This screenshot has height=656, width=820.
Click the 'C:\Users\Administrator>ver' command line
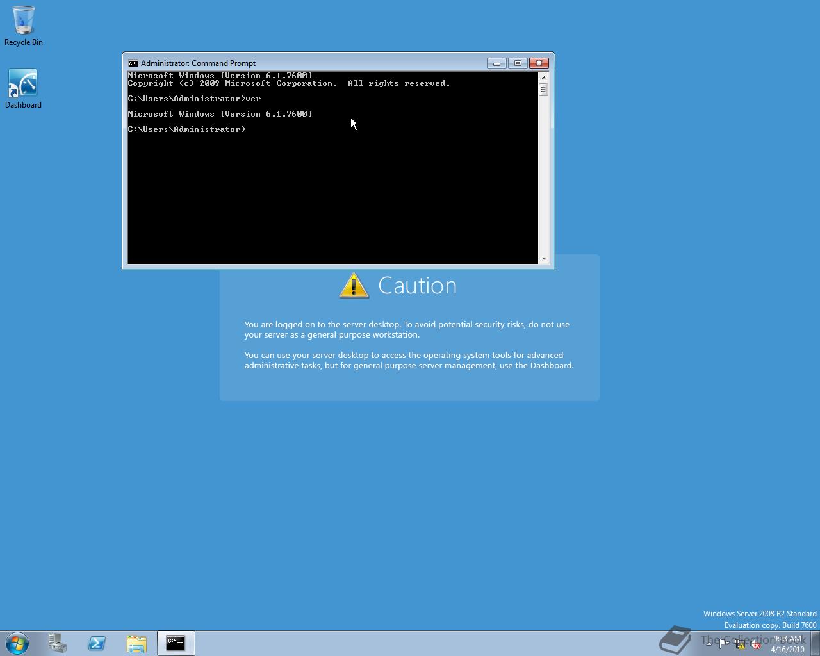tap(195, 99)
